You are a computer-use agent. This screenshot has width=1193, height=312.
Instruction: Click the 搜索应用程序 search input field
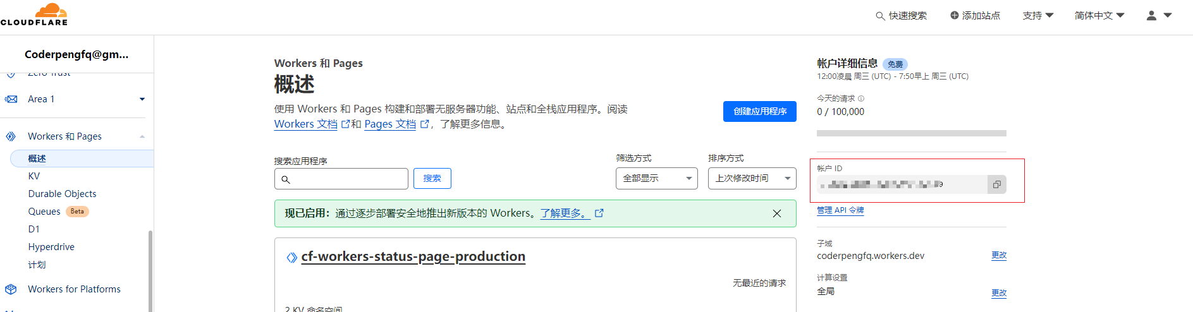pos(341,179)
